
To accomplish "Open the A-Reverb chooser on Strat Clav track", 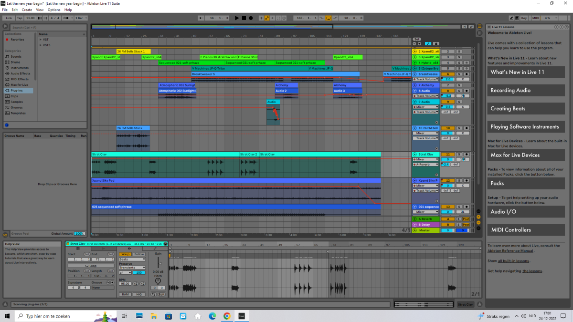I will [x=425, y=164].
